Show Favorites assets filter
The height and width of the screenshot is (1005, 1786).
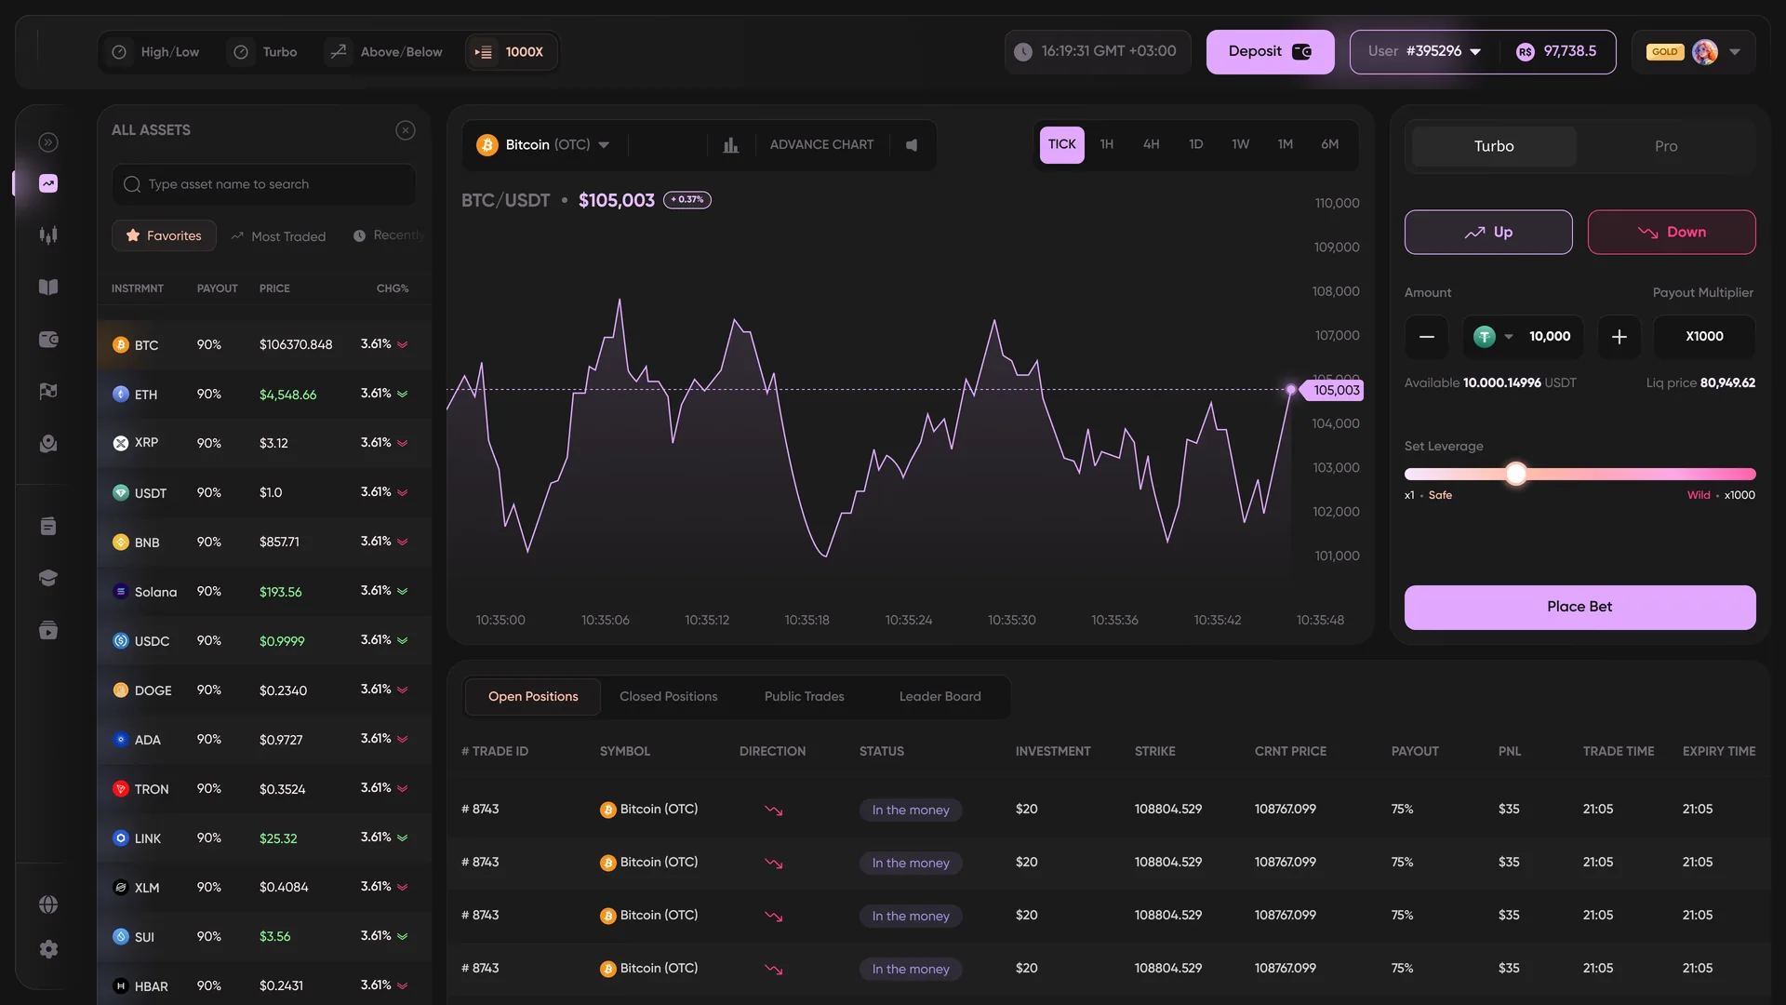164,236
